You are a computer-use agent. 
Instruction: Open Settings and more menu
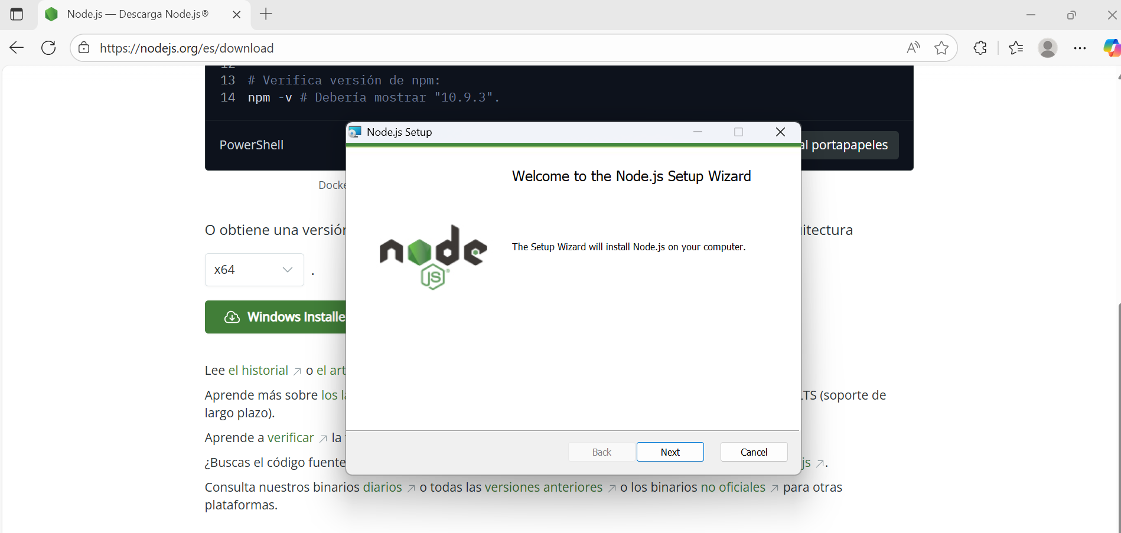pos(1081,48)
